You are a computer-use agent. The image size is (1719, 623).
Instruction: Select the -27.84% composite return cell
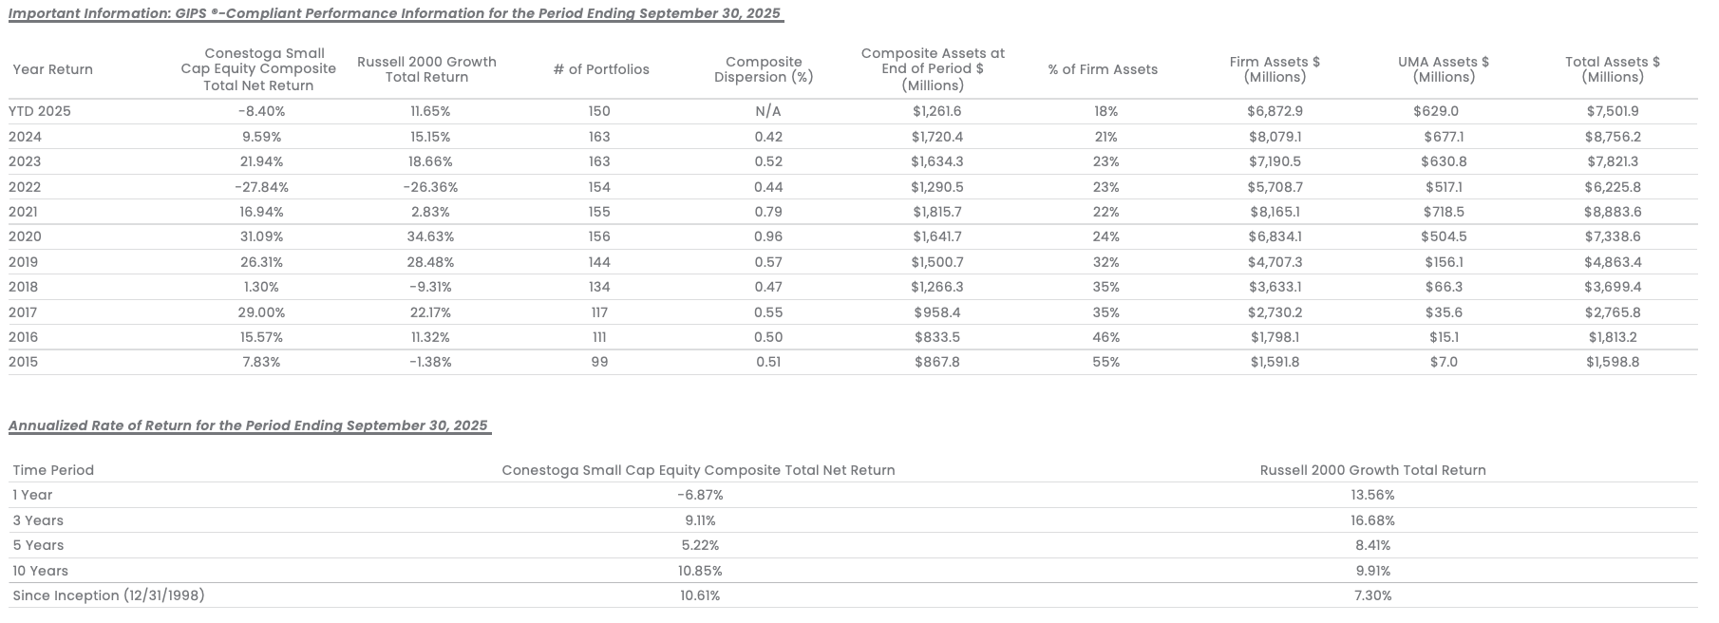coord(262,187)
